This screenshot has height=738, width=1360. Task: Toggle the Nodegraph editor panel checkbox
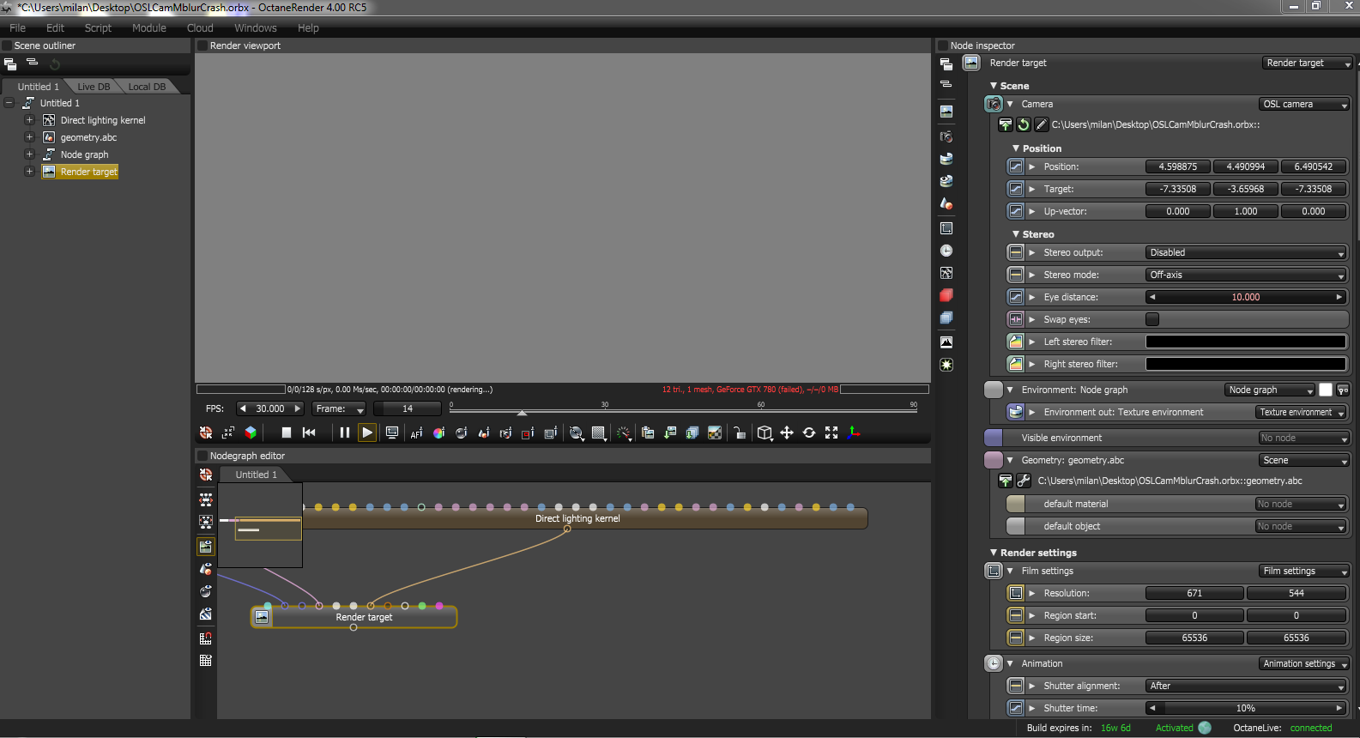tap(202, 456)
